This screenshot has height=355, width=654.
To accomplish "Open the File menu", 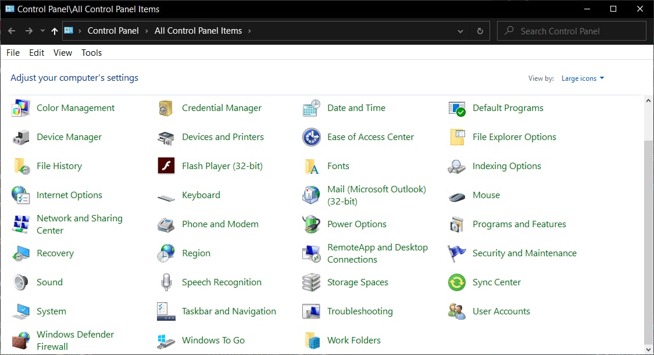I will [x=13, y=53].
